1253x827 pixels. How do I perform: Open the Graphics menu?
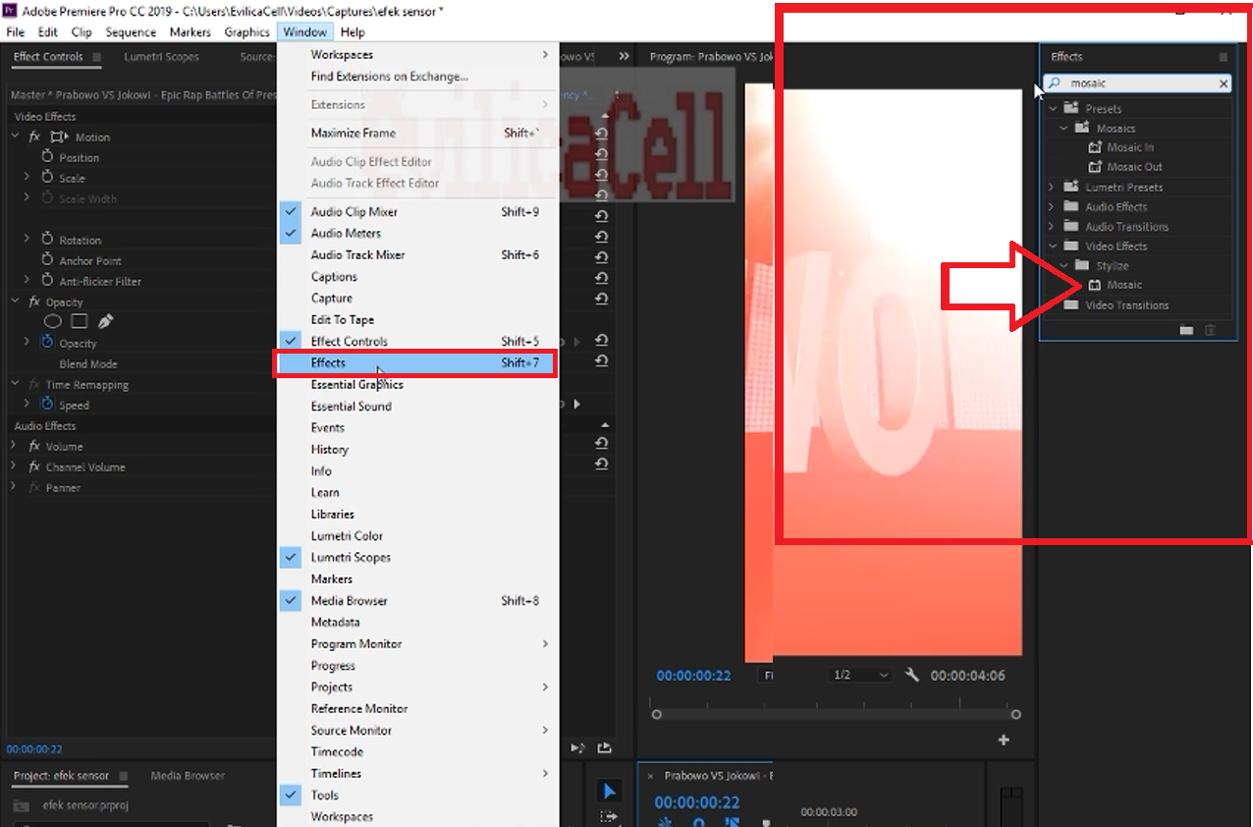(246, 31)
